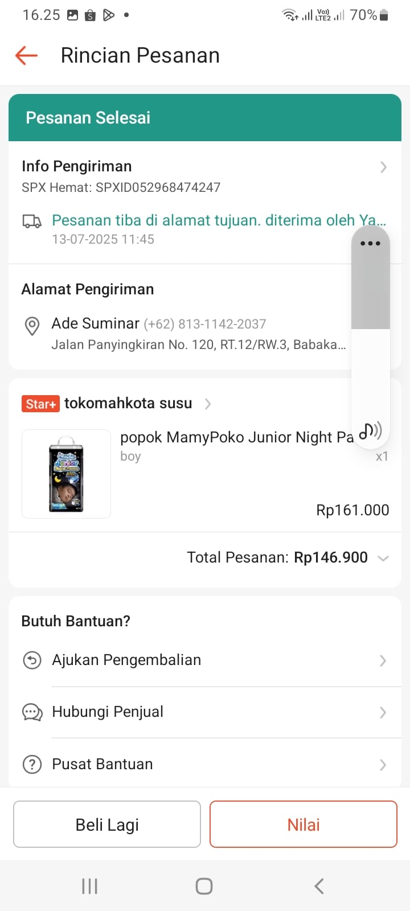Viewport: 410px width, 911px height.
Task: Open the MamyPoko product thumbnail
Action: 66,474
